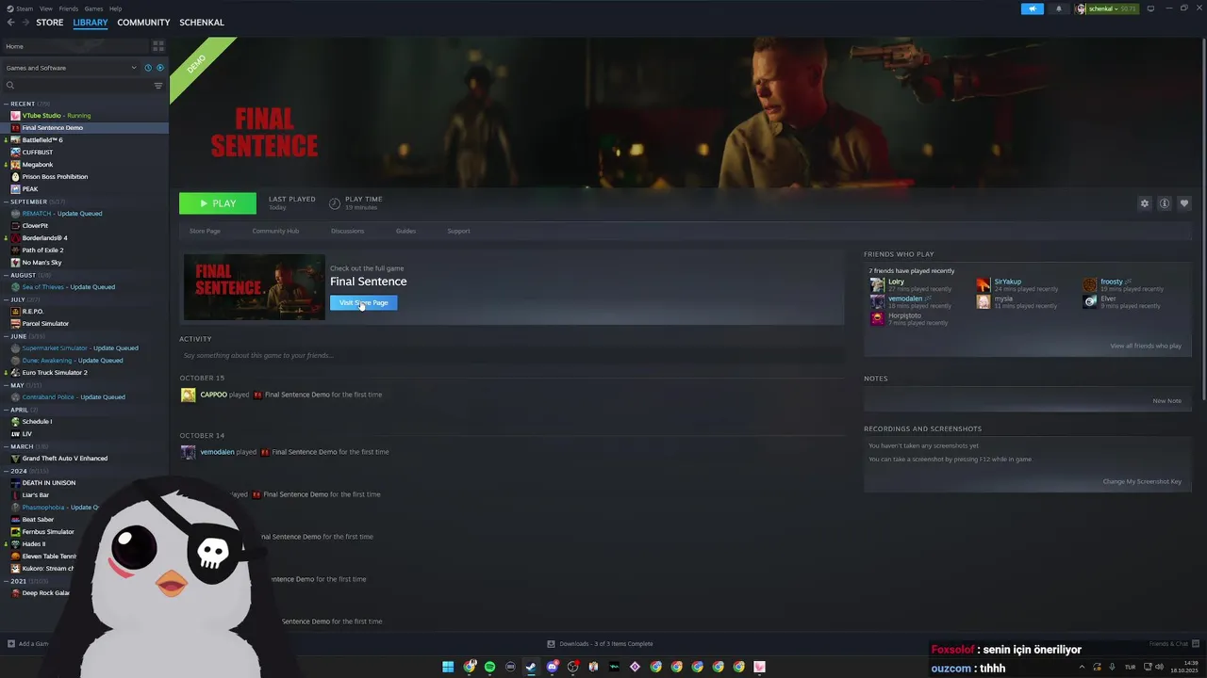Open Discord from the taskbar

click(552, 667)
